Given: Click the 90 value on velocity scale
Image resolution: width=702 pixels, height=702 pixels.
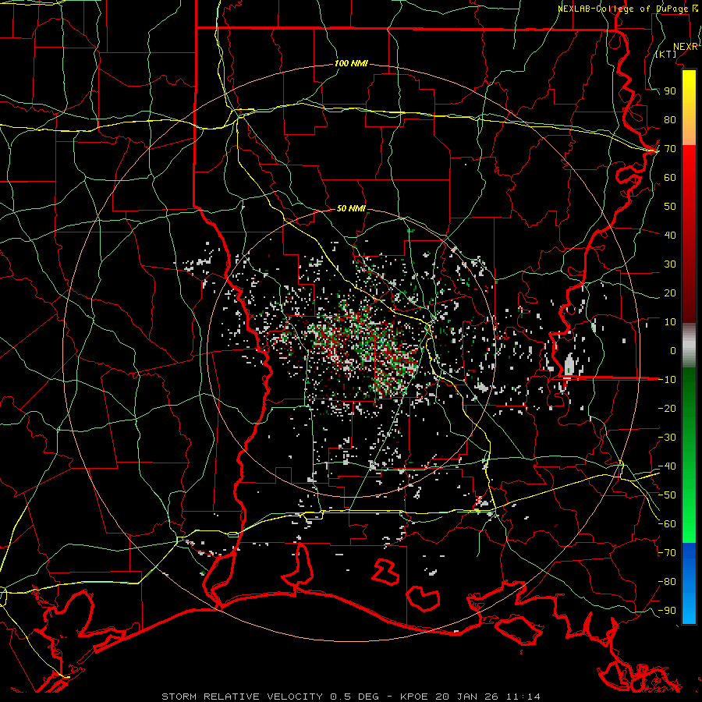Looking at the screenshot, I should (670, 91).
